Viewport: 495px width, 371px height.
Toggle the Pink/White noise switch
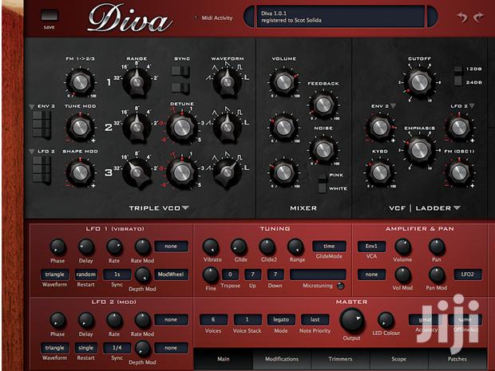322,183
